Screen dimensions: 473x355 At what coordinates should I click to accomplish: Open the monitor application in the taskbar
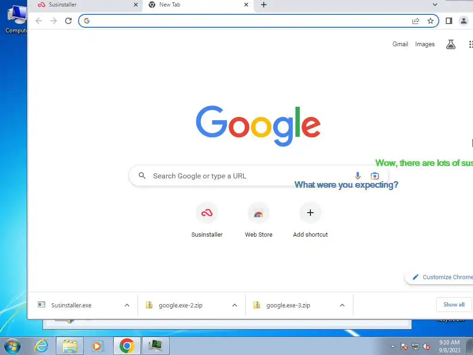coord(156,346)
